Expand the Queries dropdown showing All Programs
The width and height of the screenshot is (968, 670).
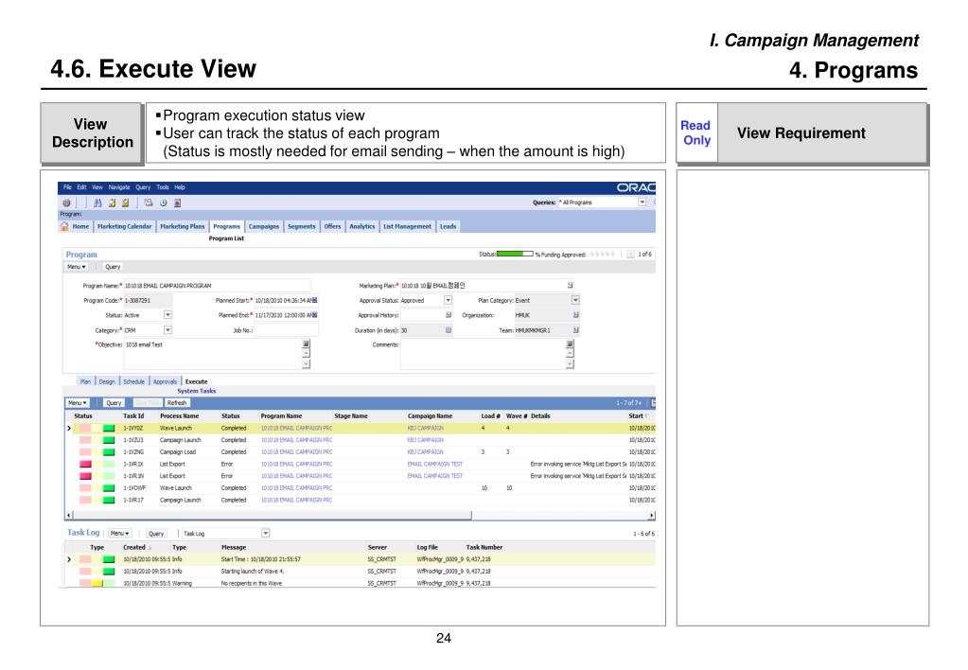pyautogui.click(x=642, y=202)
